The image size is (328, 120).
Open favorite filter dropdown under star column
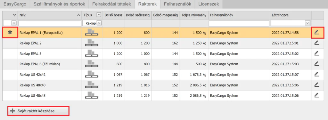pos(14,23)
